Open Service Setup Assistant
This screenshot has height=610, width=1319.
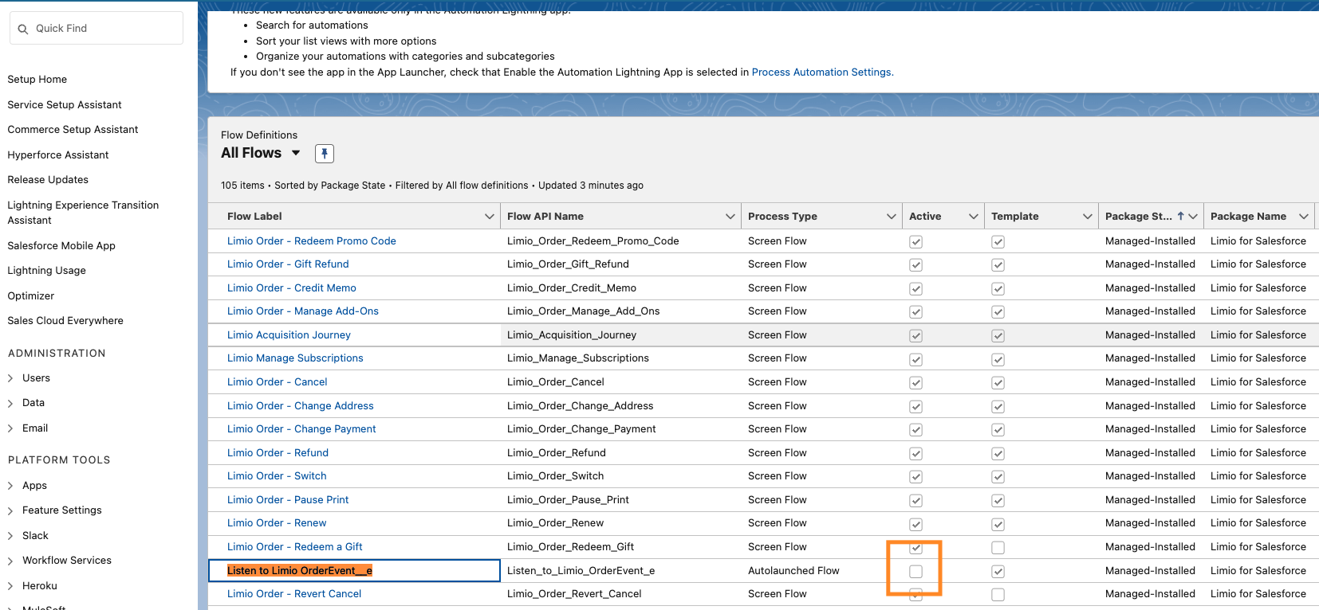[x=65, y=105]
